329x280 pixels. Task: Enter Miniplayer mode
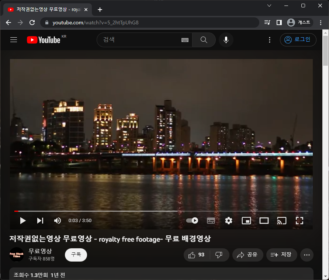[x=246, y=220]
